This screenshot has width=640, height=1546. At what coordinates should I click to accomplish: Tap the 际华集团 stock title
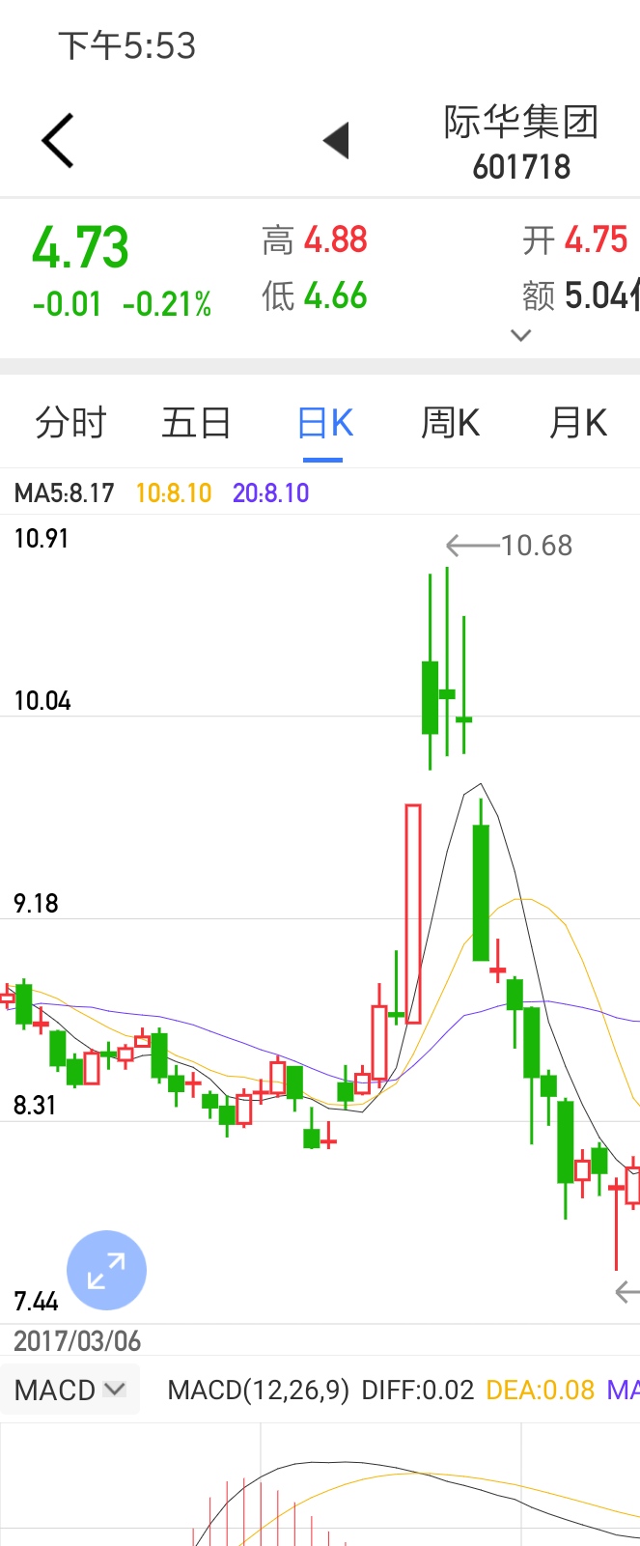click(x=521, y=123)
